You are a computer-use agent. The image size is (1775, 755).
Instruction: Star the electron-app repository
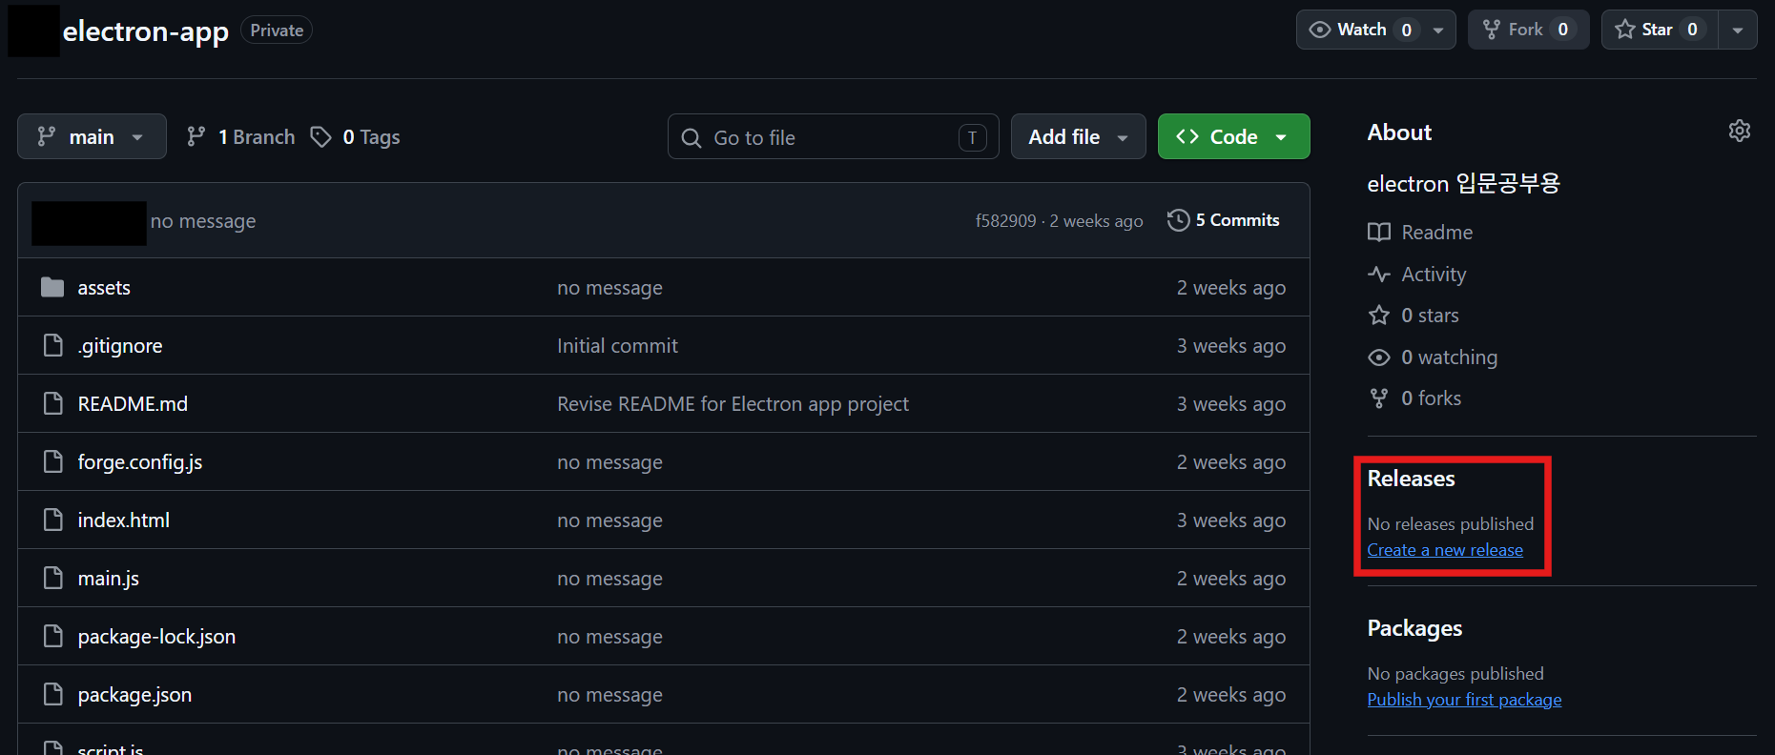[x=1660, y=30]
